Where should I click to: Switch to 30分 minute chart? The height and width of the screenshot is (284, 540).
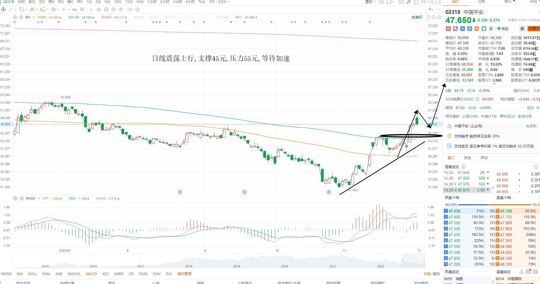pos(140,2)
